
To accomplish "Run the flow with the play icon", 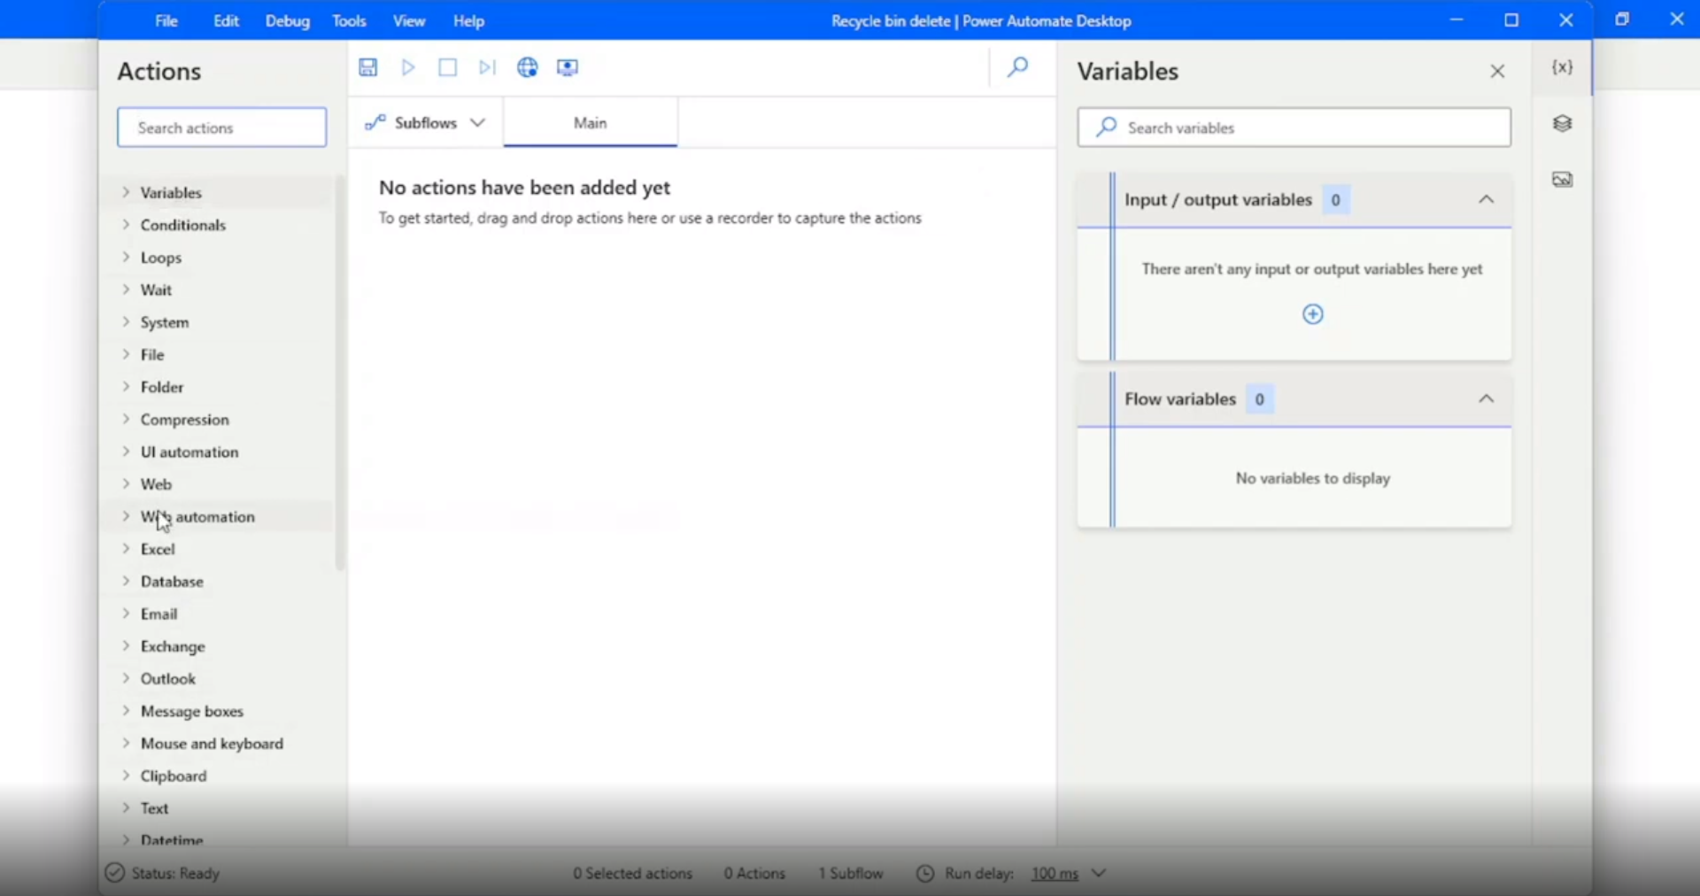I will [408, 67].
